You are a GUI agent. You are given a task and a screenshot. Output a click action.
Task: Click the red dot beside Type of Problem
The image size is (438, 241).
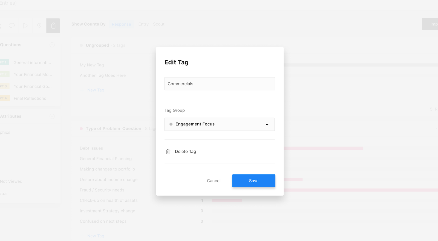point(81,129)
